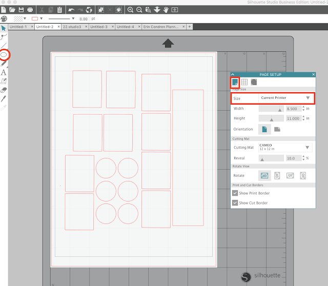Open the Grid settings tab
Screen dimensions: 328x286
coord(244,82)
